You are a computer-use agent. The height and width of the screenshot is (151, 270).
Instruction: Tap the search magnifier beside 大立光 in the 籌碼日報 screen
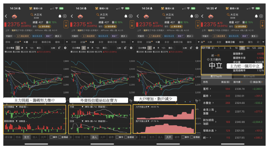coord(228,15)
